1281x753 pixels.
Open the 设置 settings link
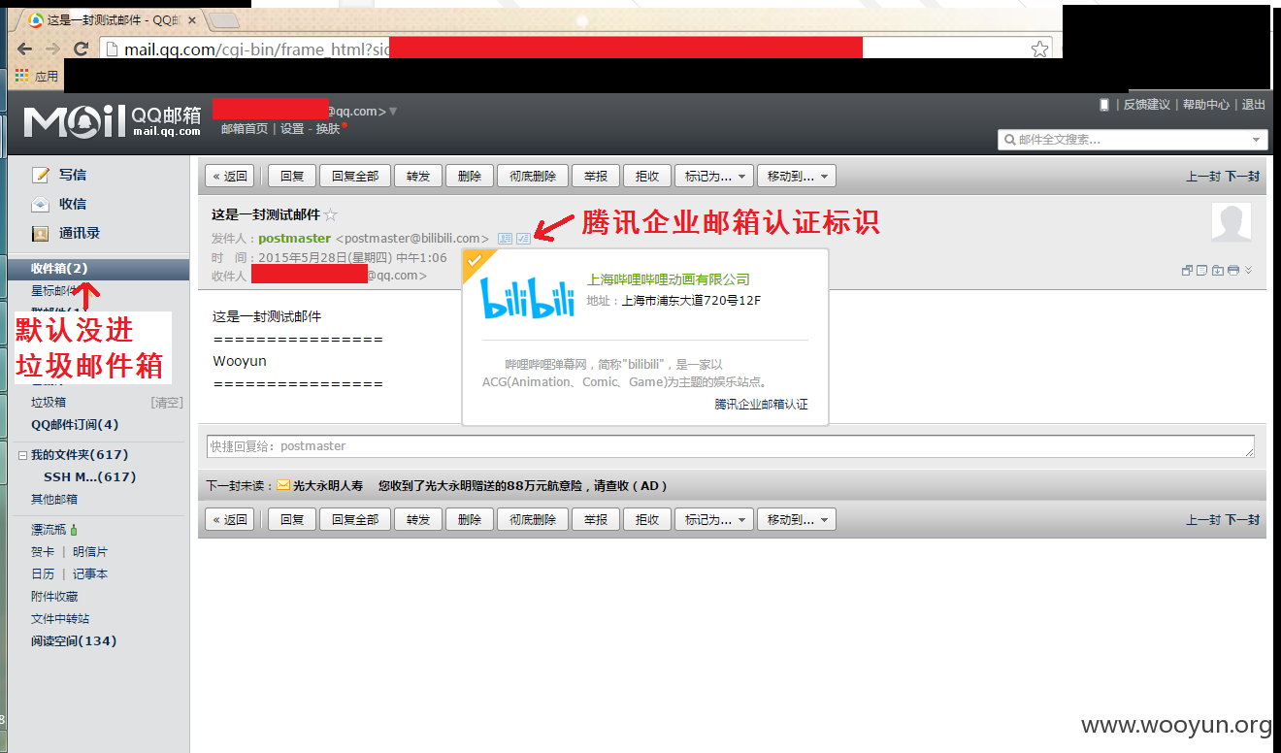292,128
